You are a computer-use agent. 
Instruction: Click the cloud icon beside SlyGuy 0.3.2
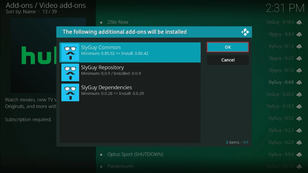point(299,119)
